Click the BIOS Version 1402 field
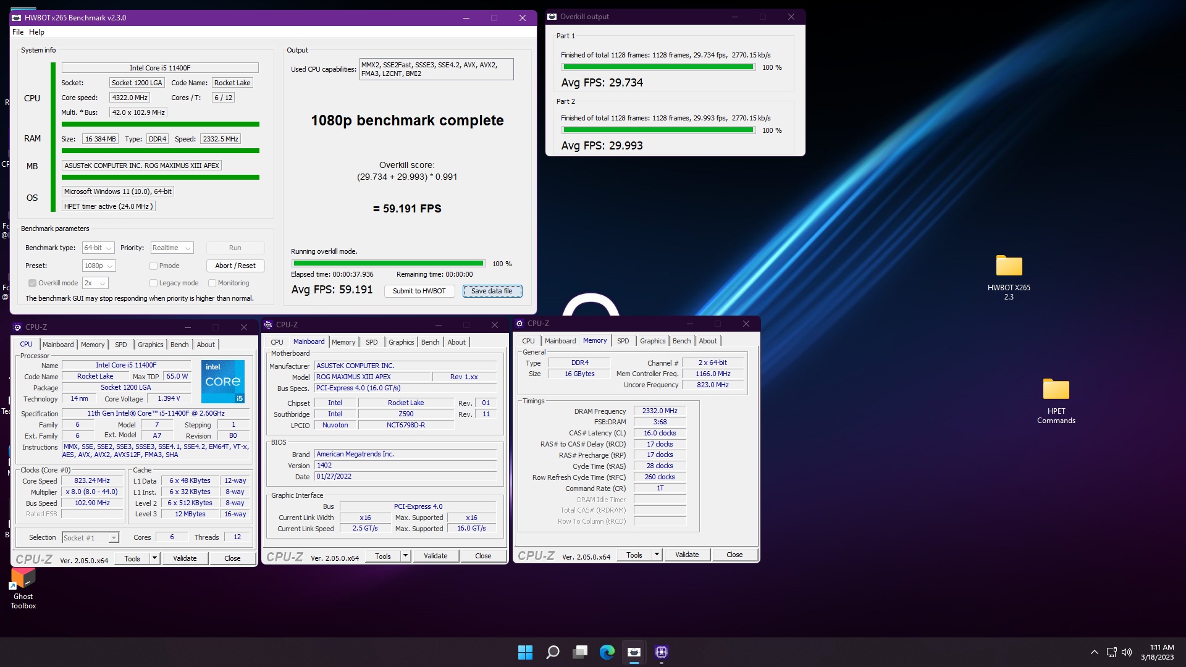Screen dimensions: 1186x667 tap(405, 466)
